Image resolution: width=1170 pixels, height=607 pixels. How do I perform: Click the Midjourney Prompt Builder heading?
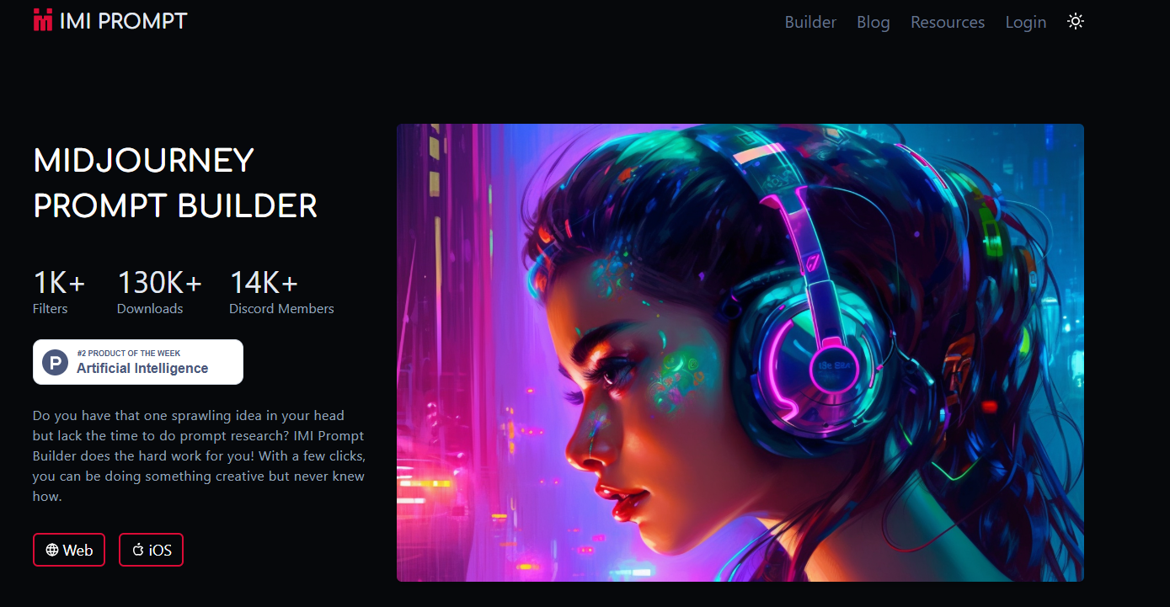coord(175,183)
